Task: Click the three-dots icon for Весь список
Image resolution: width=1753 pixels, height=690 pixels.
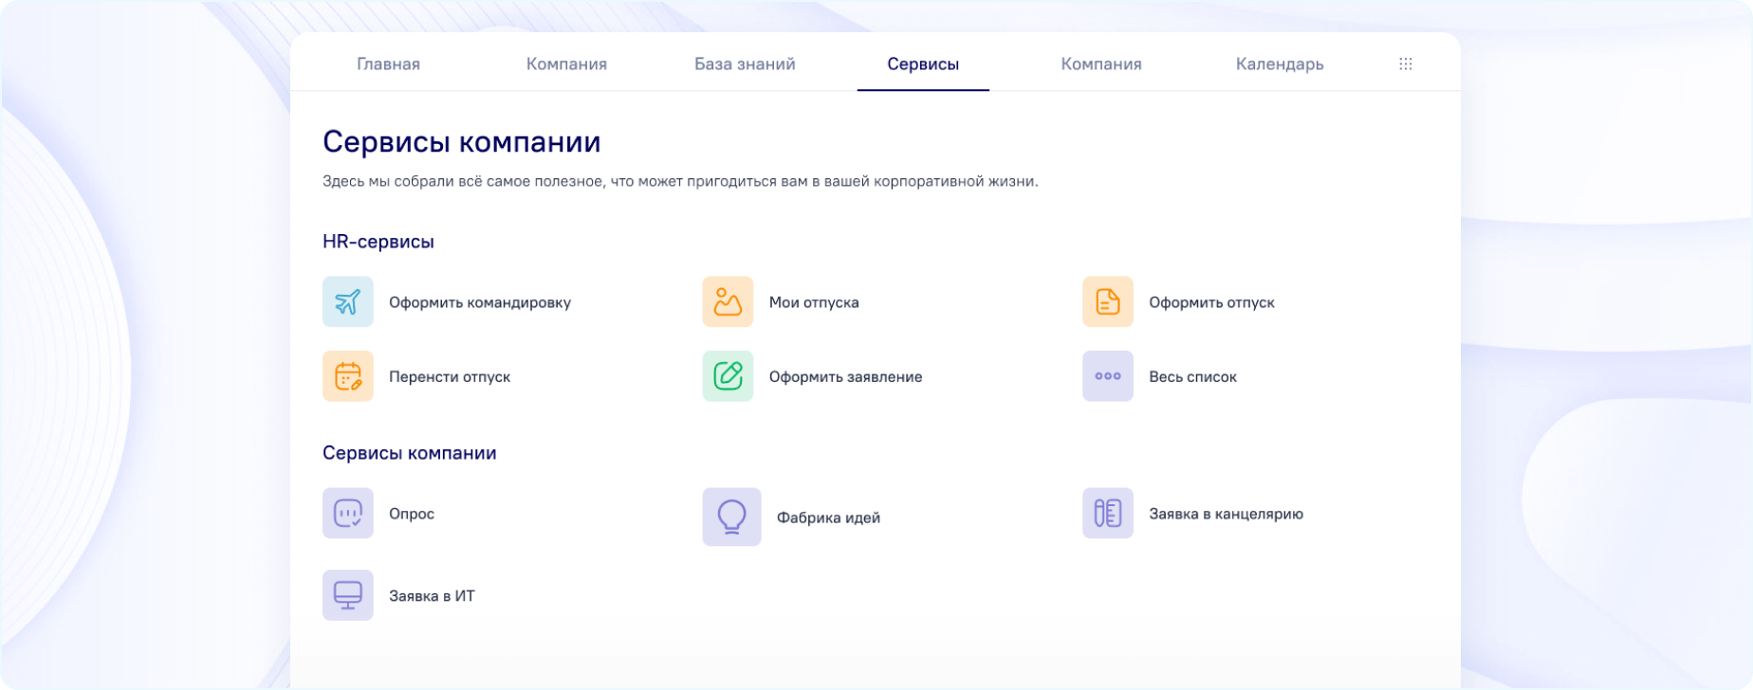Action: pyautogui.click(x=1107, y=376)
